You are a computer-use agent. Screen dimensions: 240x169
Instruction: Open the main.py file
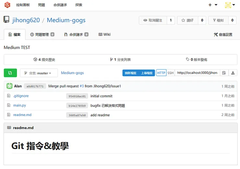(x=19, y=105)
